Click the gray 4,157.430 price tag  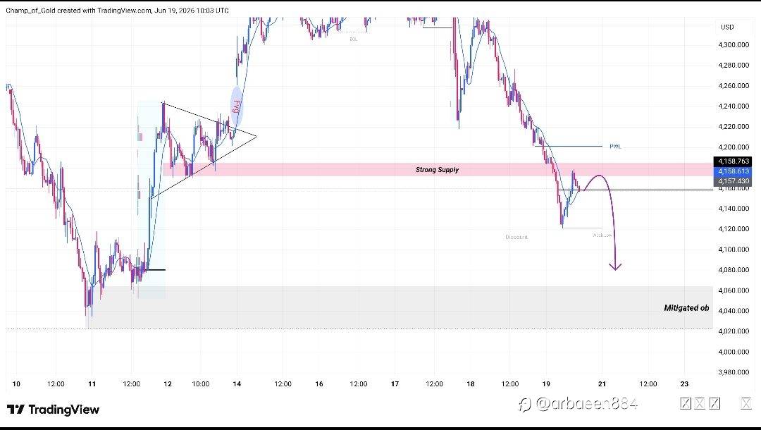coord(732,181)
